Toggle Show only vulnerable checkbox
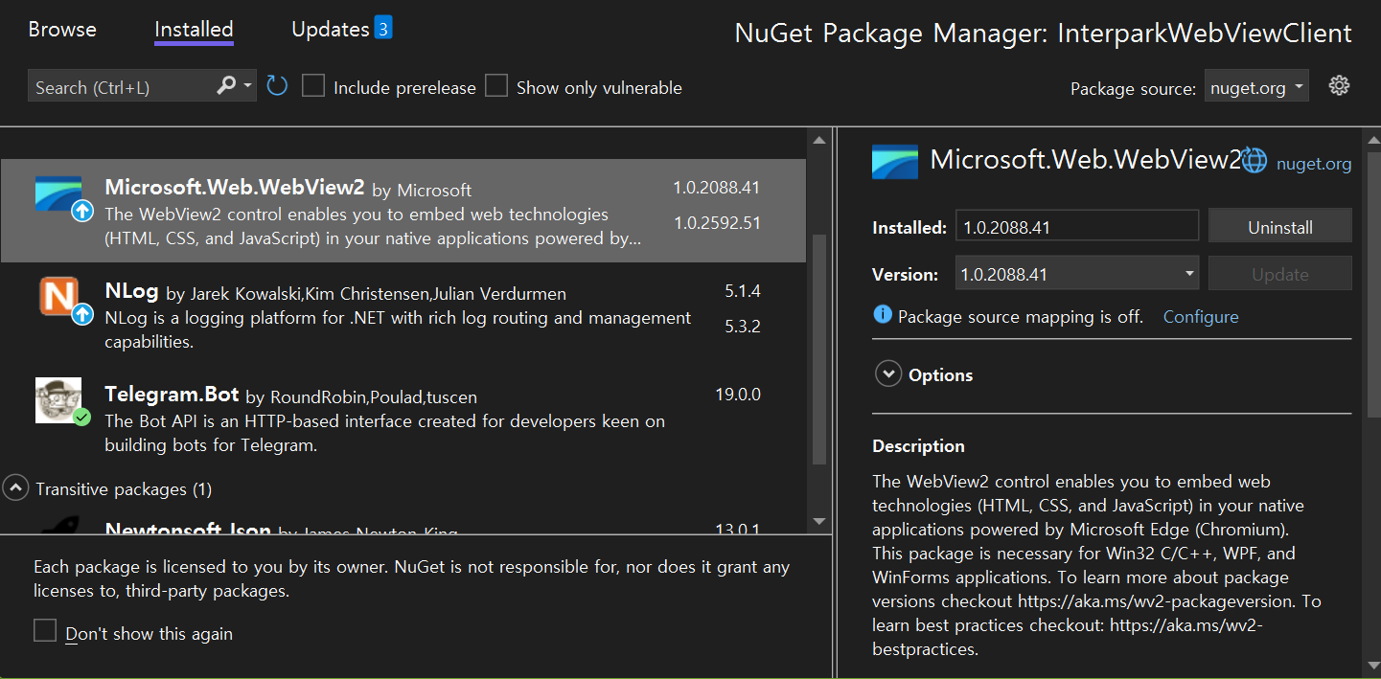Viewport: 1381px width, 679px height. point(496,86)
